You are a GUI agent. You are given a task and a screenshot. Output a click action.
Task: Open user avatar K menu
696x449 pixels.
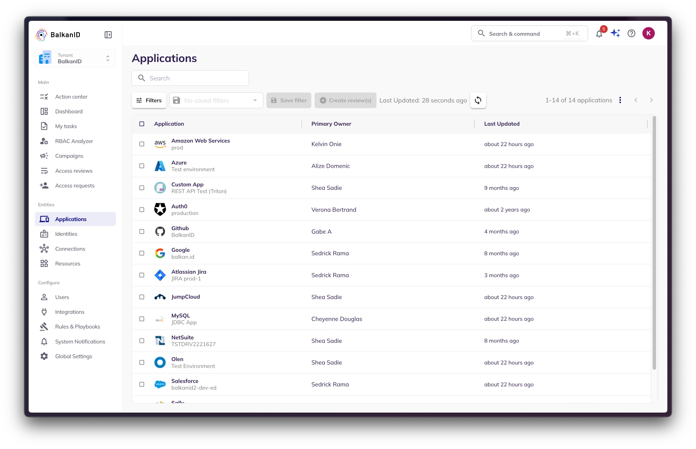(648, 33)
